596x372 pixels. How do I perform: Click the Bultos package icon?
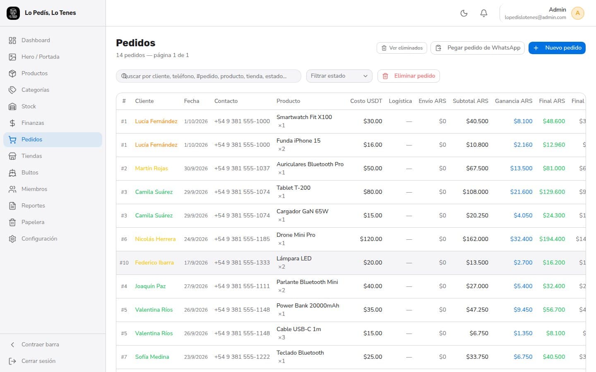click(x=12, y=172)
